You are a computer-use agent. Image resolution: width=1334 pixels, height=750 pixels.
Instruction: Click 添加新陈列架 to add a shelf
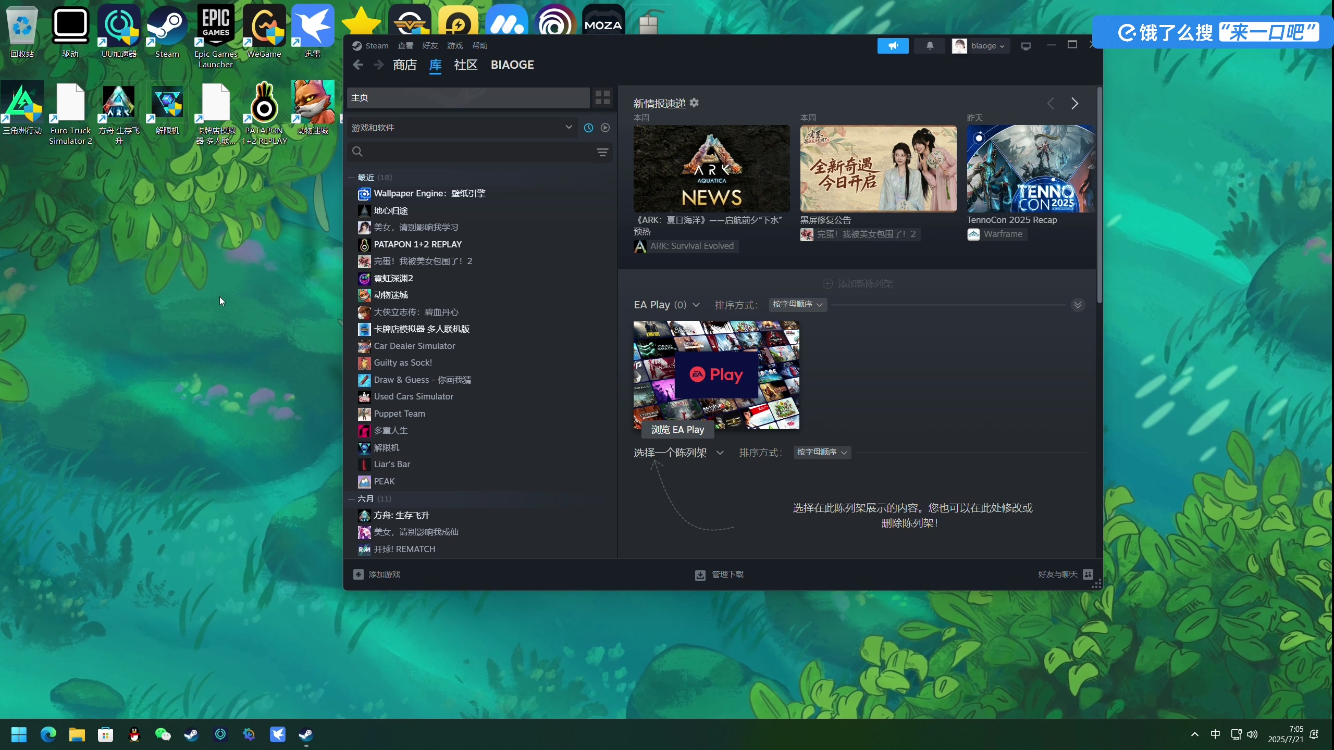858,284
